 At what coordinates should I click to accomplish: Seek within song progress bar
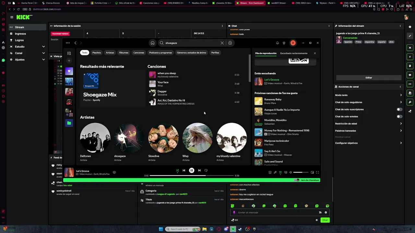(x=192, y=175)
